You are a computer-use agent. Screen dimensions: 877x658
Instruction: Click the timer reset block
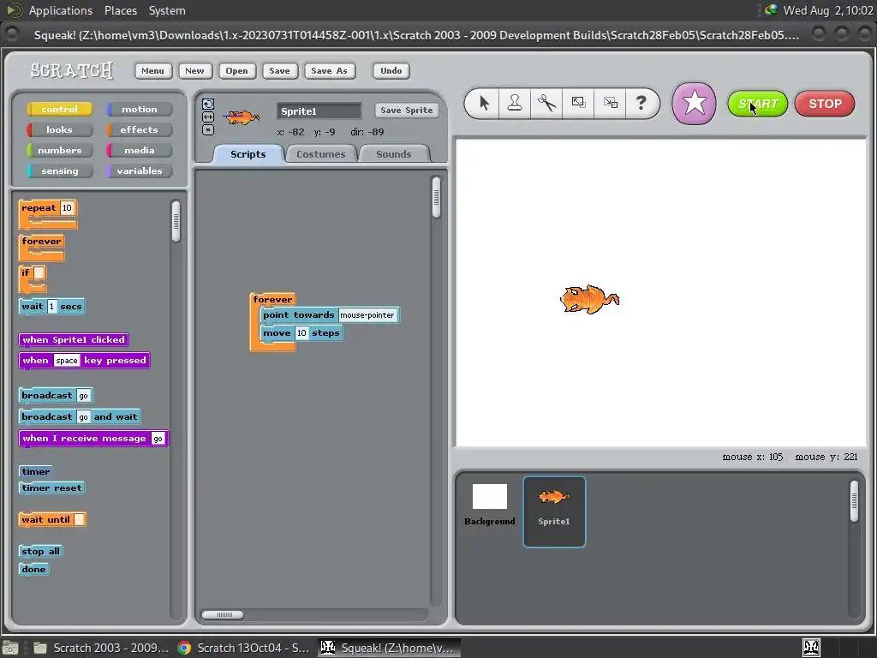(51, 488)
